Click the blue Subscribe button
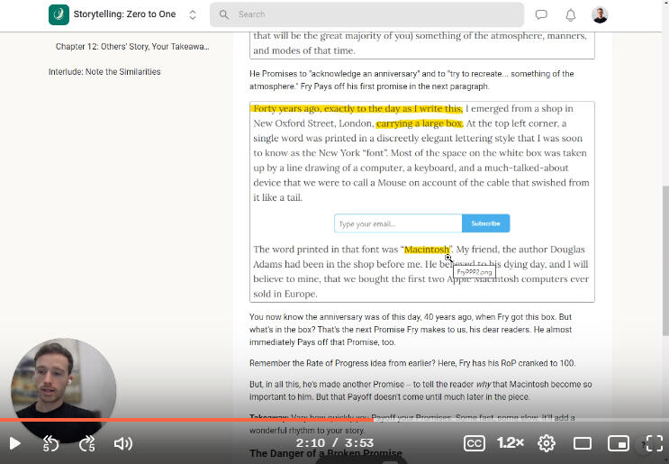This screenshot has height=464, width=669. [x=485, y=223]
